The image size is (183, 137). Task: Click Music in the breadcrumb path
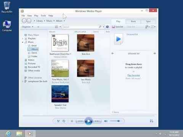[49, 21]
